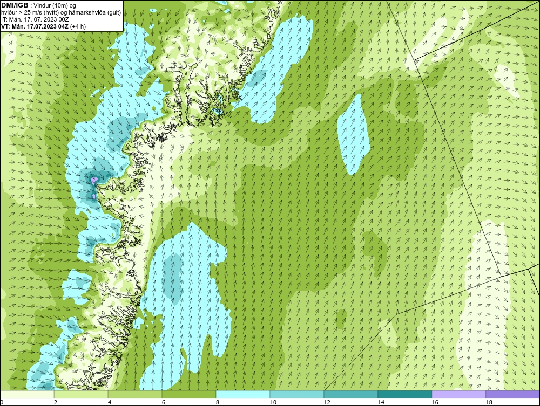
Task: Click the 2–4 m/s light green legend swatch
Action: [81, 395]
